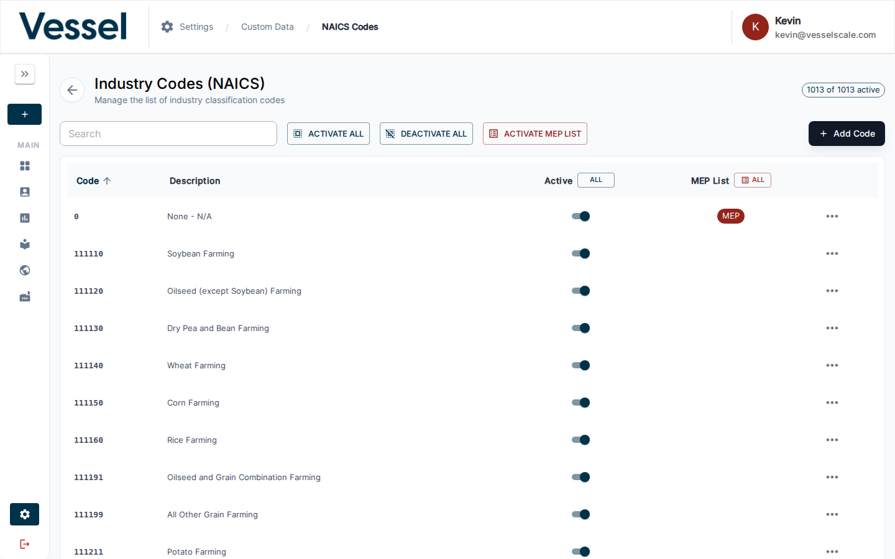Open more options for None - N/A

[832, 216]
